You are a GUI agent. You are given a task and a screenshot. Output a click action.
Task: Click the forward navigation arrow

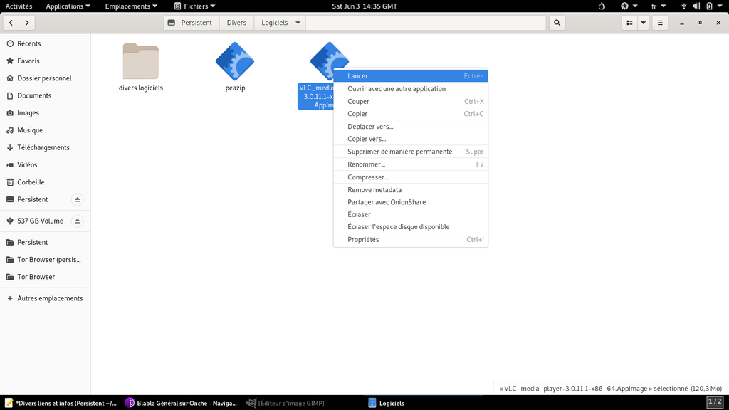click(x=27, y=23)
